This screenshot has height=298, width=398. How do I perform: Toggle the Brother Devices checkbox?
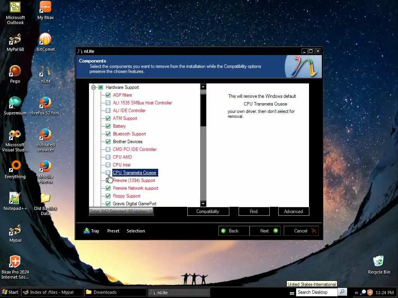(108, 142)
